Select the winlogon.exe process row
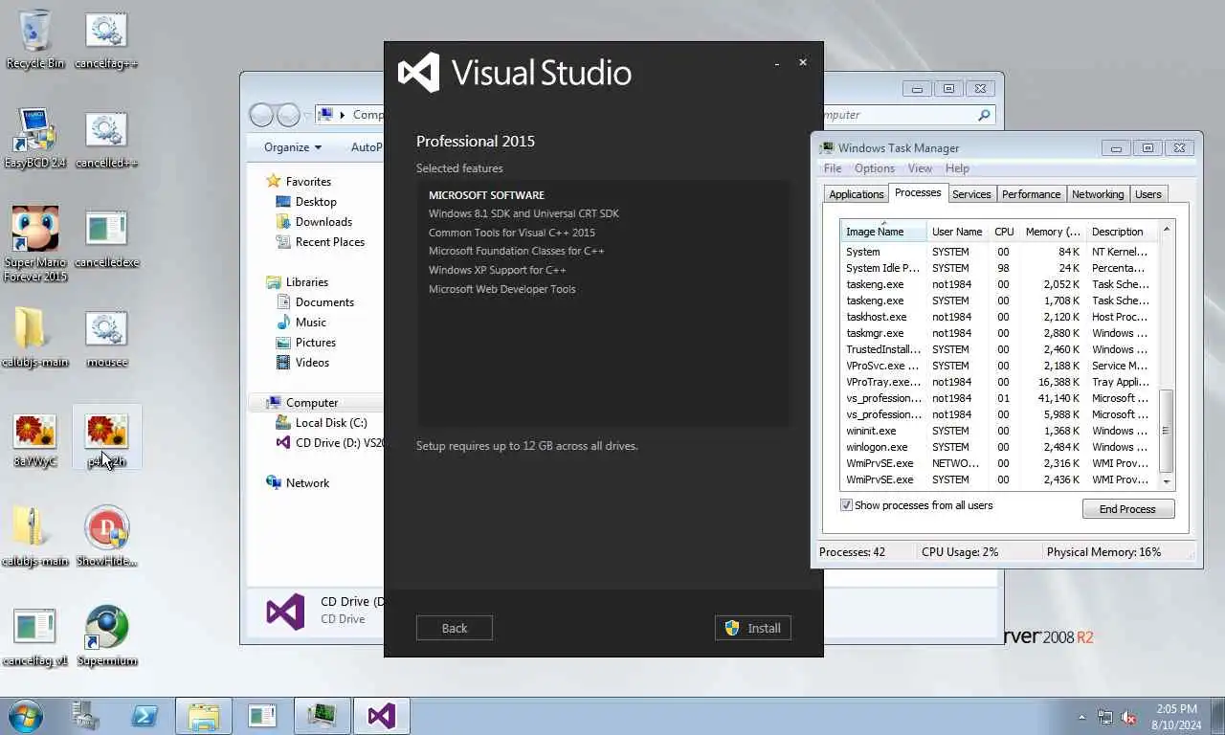The height and width of the screenshot is (735, 1225). click(x=999, y=447)
